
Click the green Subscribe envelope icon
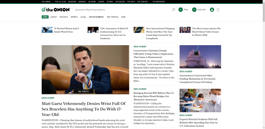[x=194, y=10]
